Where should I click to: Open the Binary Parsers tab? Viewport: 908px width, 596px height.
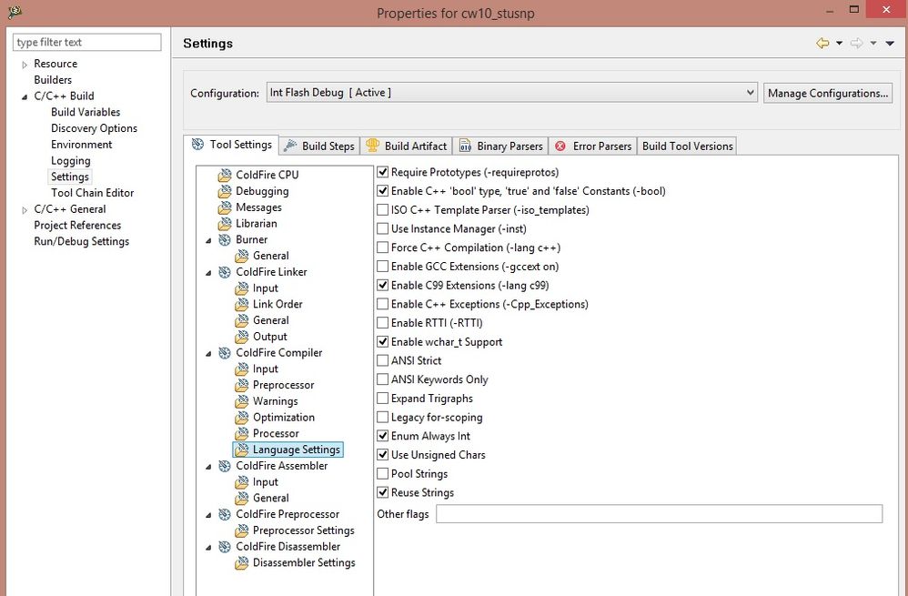click(x=500, y=146)
